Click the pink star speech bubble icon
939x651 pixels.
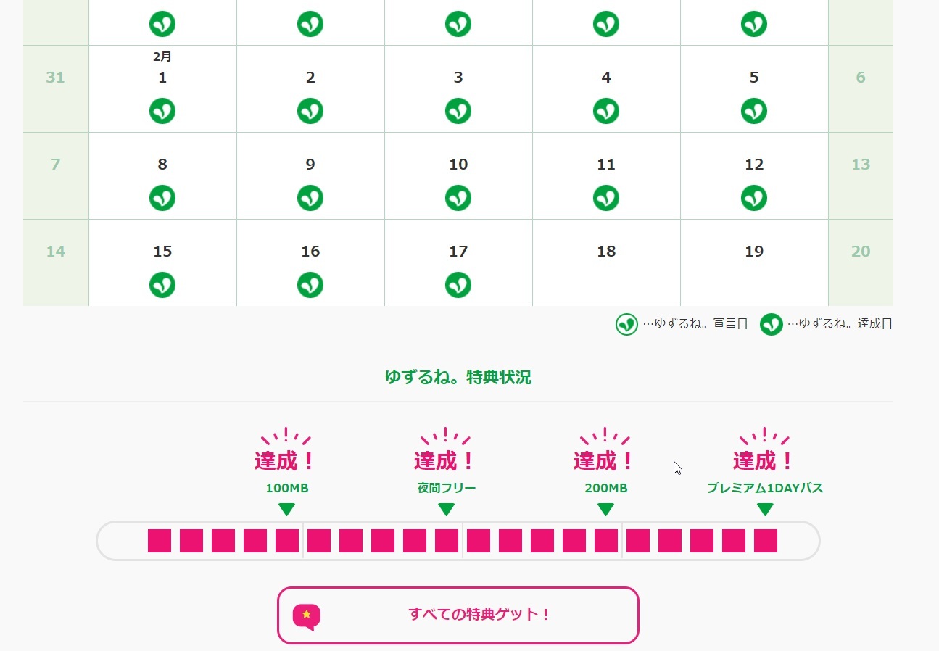(307, 616)
